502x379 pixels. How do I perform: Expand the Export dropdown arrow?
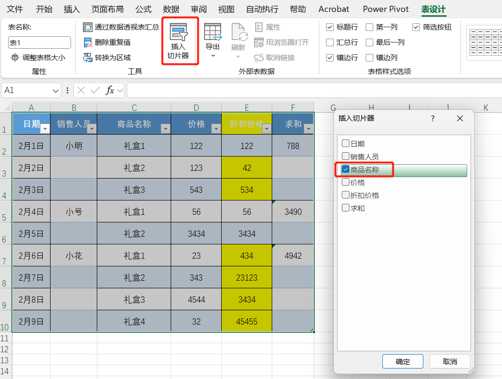[x=213, y=56]
